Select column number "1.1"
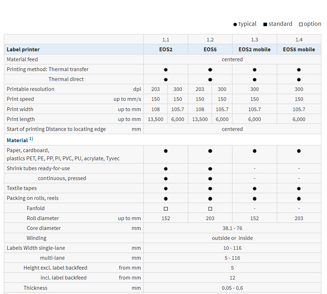327x294 pixels. click(166, 40)
